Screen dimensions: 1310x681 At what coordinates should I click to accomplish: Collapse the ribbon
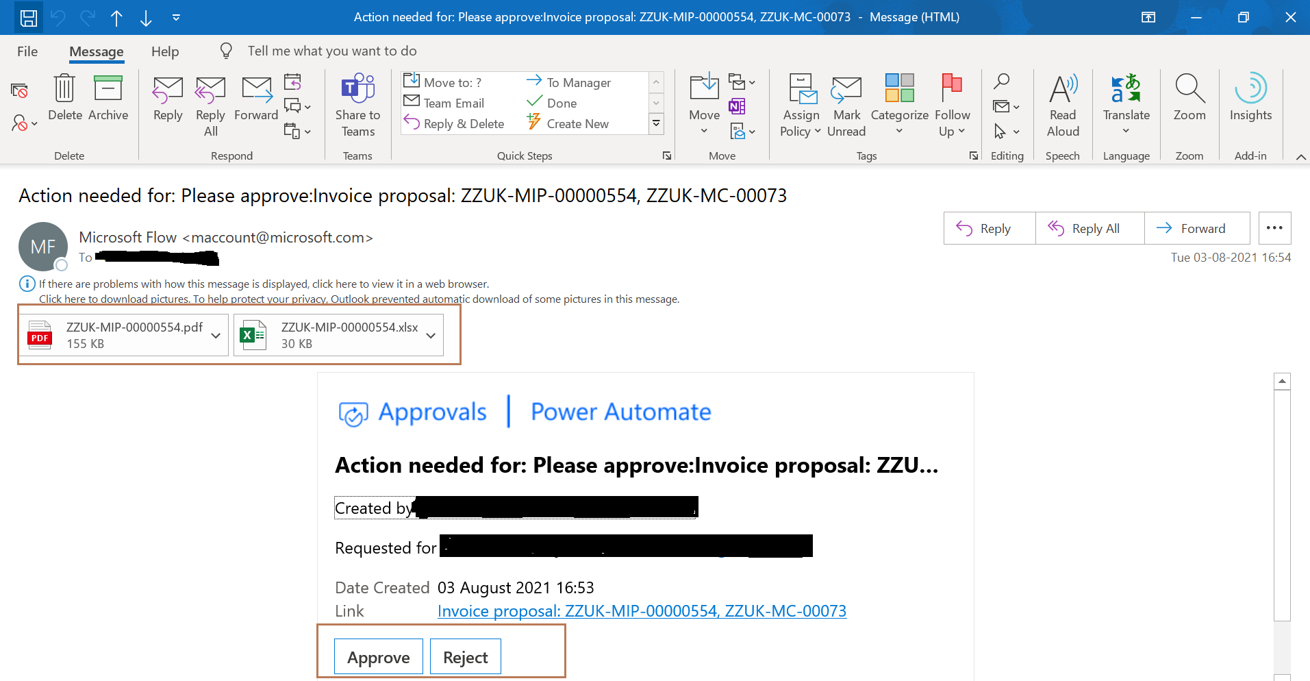click(x=1300, y=157)
